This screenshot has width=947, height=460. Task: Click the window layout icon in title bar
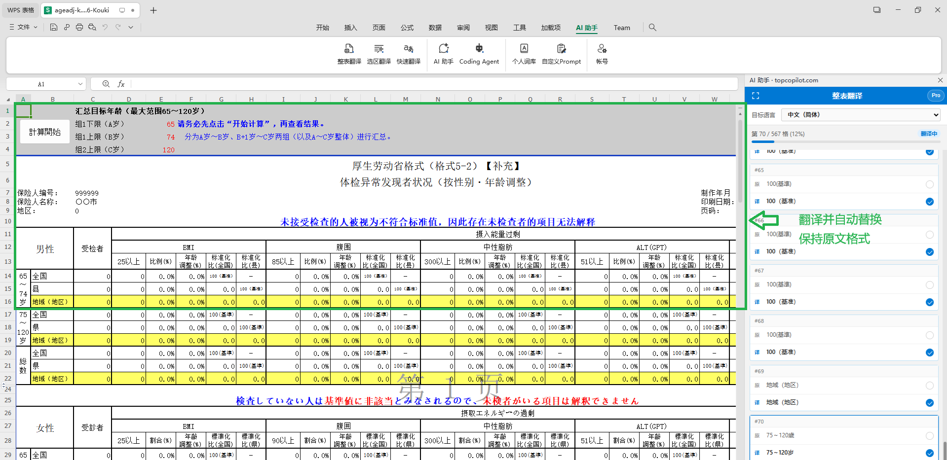[877, 10]
